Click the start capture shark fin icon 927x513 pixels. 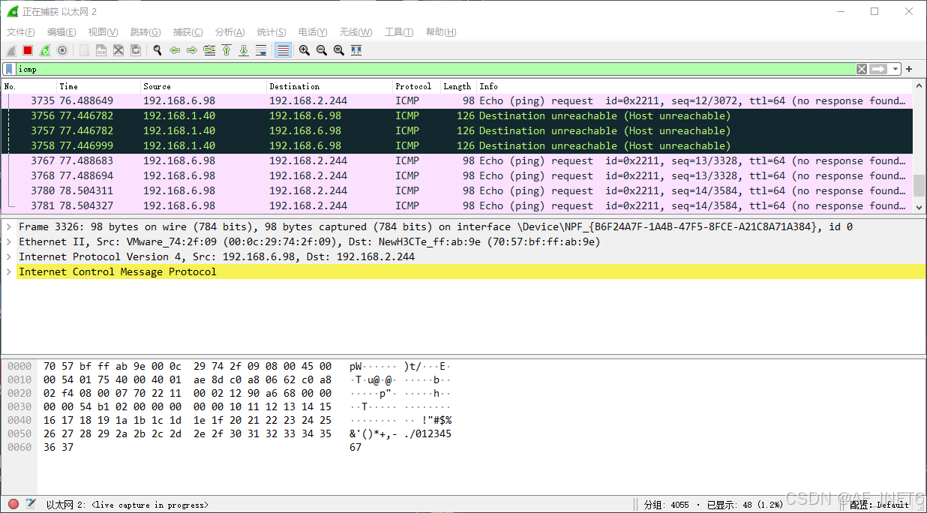pos(11,50)
